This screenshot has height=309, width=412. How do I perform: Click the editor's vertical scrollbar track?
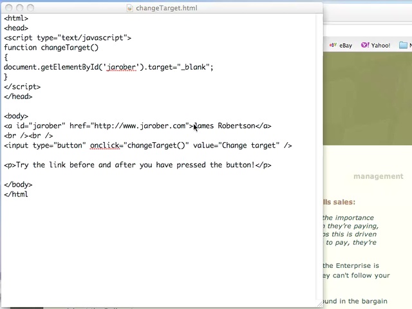tap(319, 156)
